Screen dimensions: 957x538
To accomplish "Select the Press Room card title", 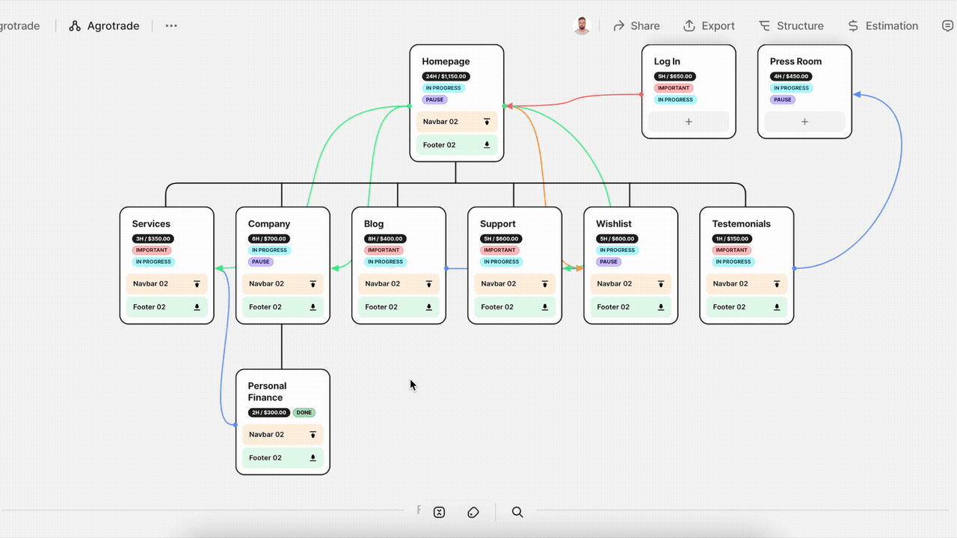I will coord(796,61).
